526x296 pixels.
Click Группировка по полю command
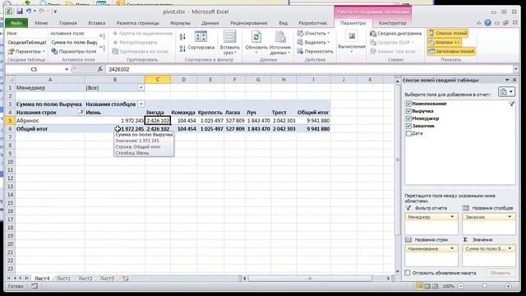point(141,51)
